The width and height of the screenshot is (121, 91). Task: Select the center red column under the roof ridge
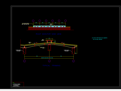(49, 48)
